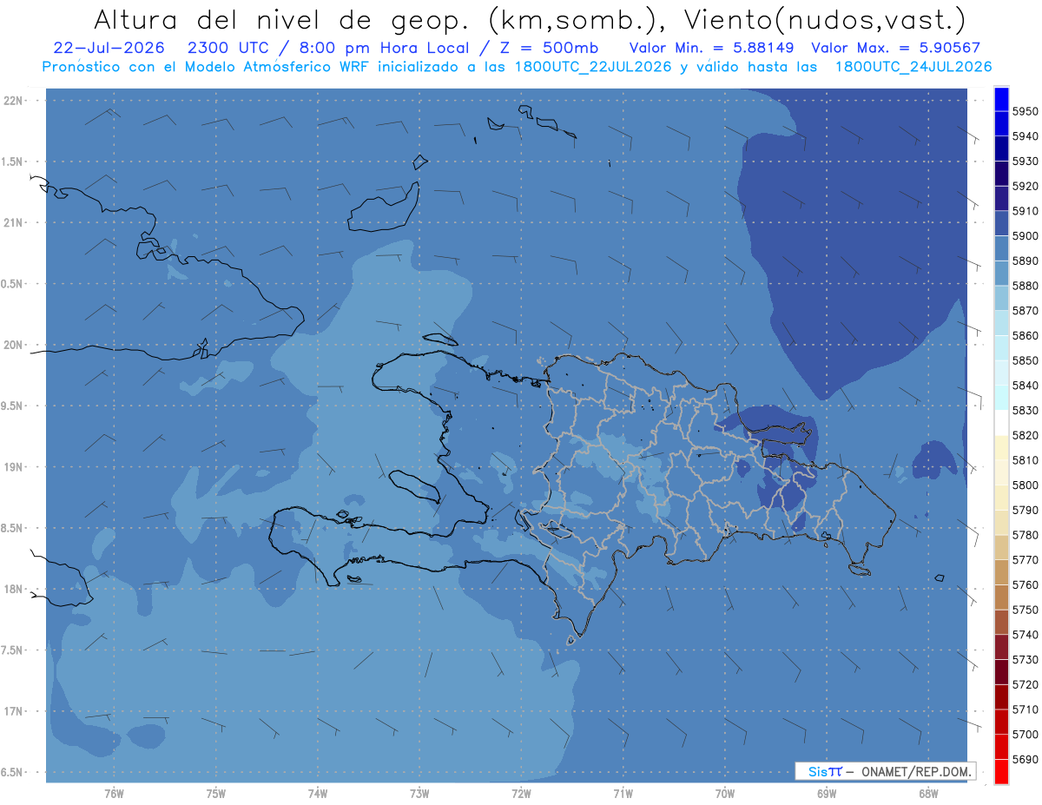
Task: Click the 72W longitude label
Action: point(521,793)
